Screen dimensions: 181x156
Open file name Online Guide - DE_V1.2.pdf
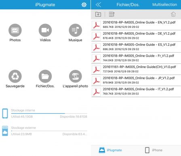139,34
